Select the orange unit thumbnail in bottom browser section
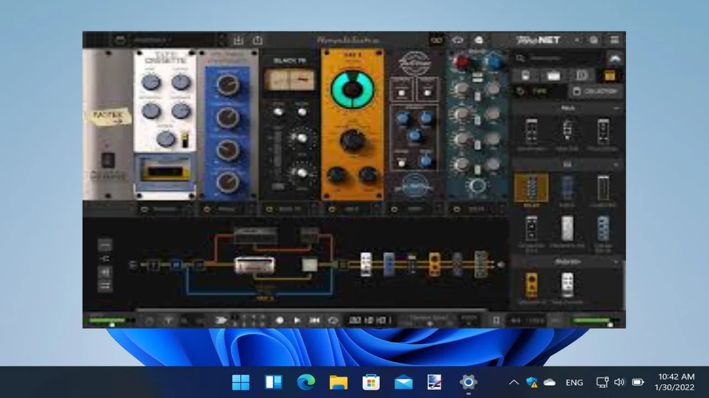This screenshot has width=709, height=398. [x=531, y=285]
